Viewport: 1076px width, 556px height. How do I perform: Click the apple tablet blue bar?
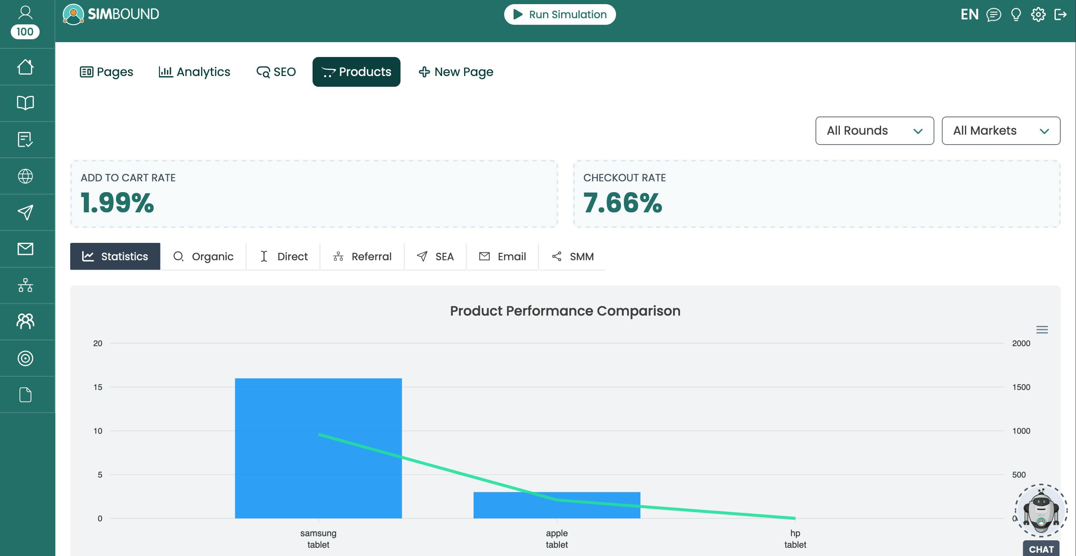tap(557, 505)
